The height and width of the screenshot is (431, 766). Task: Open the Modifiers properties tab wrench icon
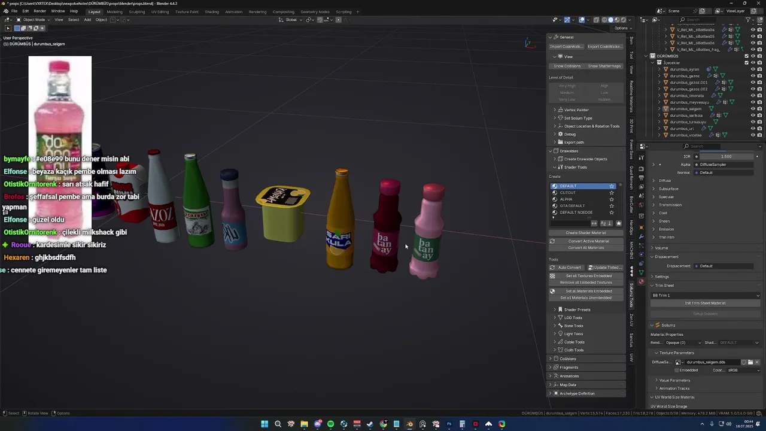coord(642,236)
